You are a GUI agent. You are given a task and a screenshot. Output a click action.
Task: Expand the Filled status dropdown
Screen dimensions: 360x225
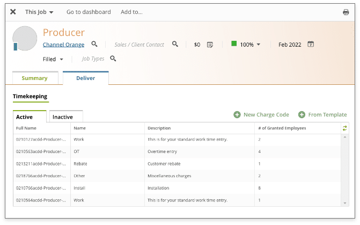point(53,59)
